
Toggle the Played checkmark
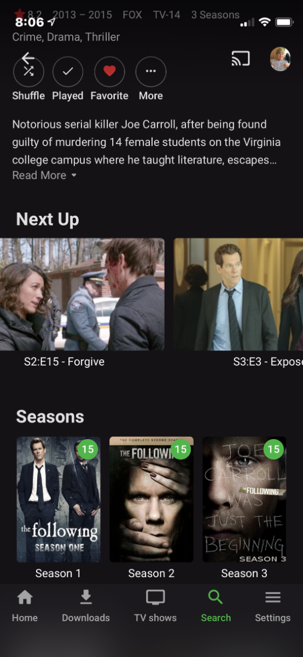coord(68,72)
